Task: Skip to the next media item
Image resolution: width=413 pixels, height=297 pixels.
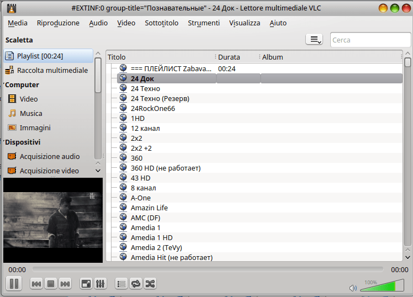Action: point(65,284)
